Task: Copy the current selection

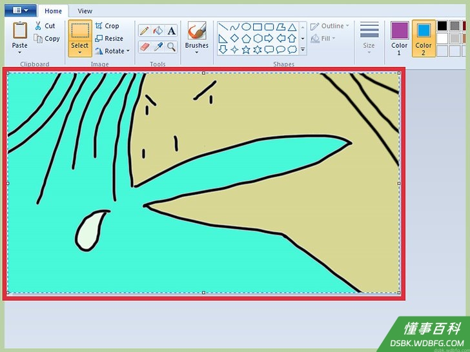Action: point(46,39)
